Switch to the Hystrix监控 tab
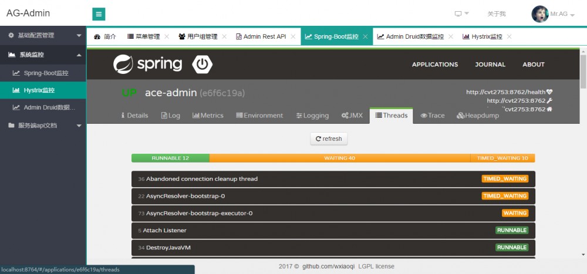The height and width of the screenshot is (274, 587). [x=483, y=37]
